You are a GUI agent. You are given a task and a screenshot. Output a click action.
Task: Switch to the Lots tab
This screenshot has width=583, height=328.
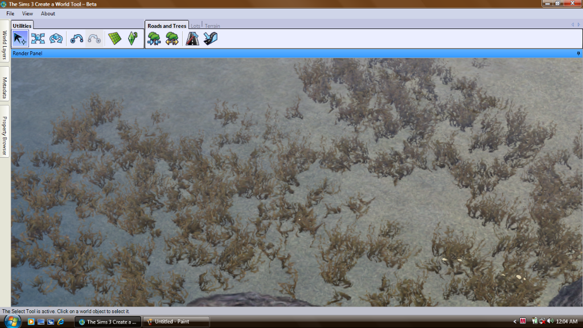tap(195, 26)
